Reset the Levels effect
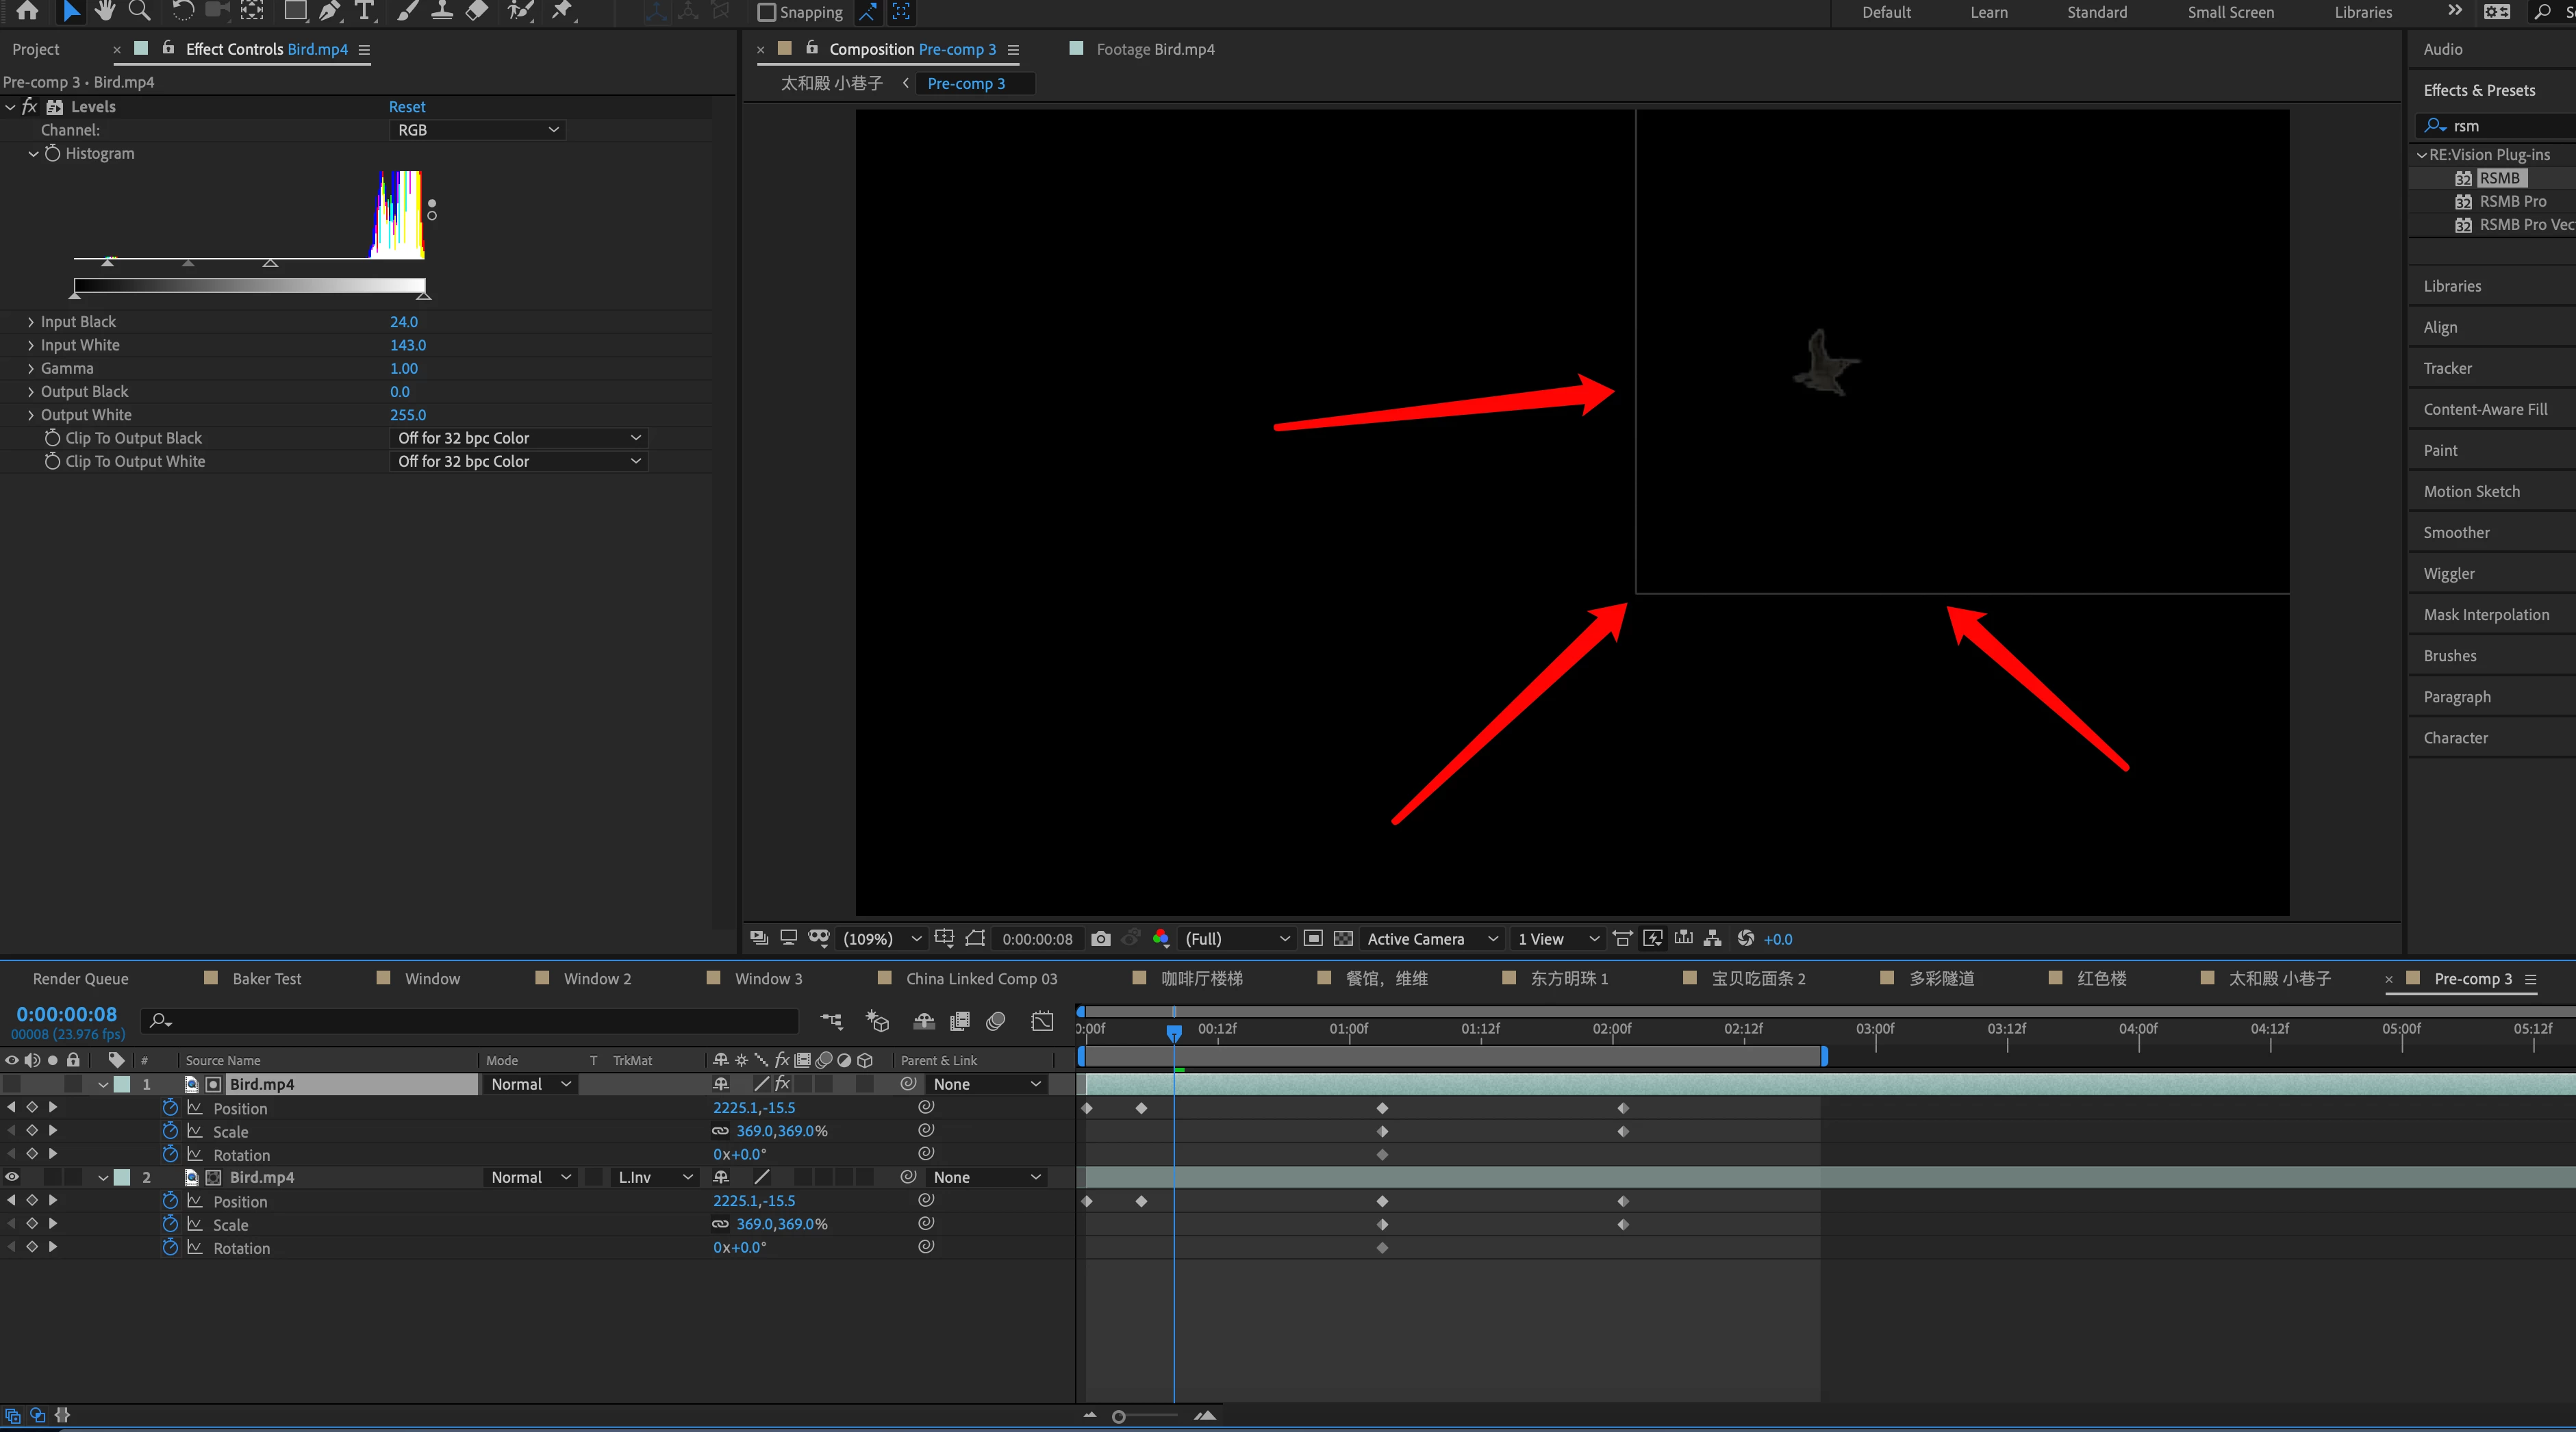Image resolution: width=2576 pixels, height=1432 pixels. coord(407,106)
